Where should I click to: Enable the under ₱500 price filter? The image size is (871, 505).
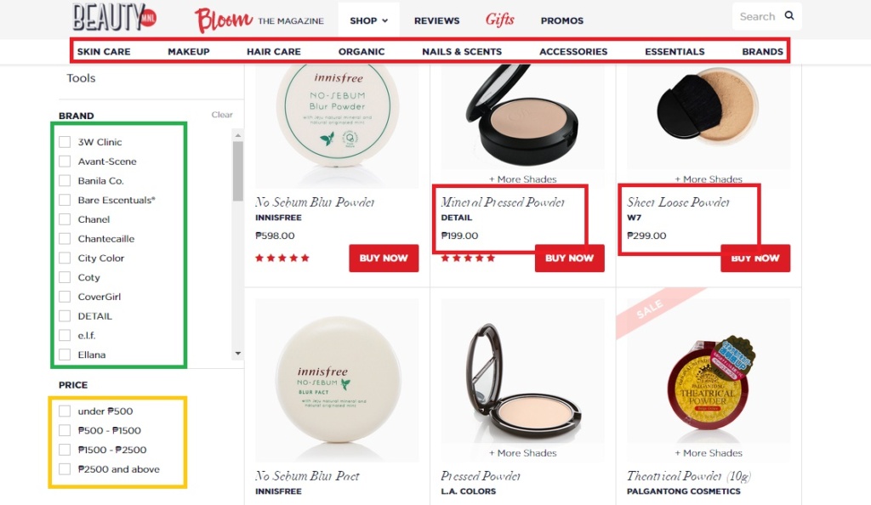click(x=65, y=411)
